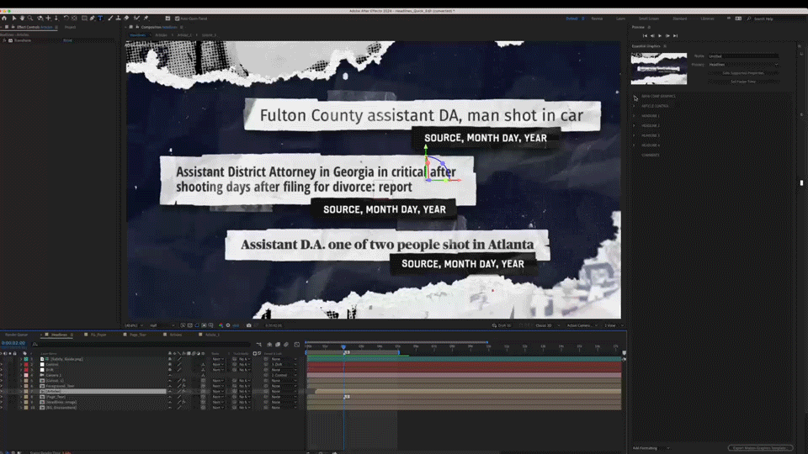This screenshot has width=808, height=454.
Task: Click the Essential Graphics Name field
Action: click(743, 56)
